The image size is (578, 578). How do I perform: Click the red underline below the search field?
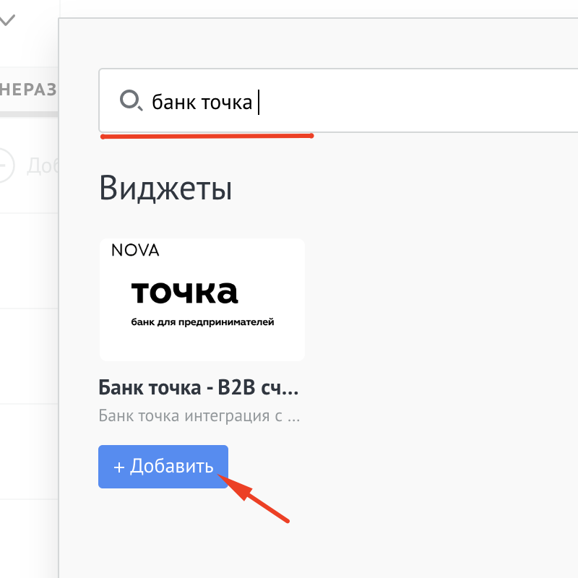[207, 136]
